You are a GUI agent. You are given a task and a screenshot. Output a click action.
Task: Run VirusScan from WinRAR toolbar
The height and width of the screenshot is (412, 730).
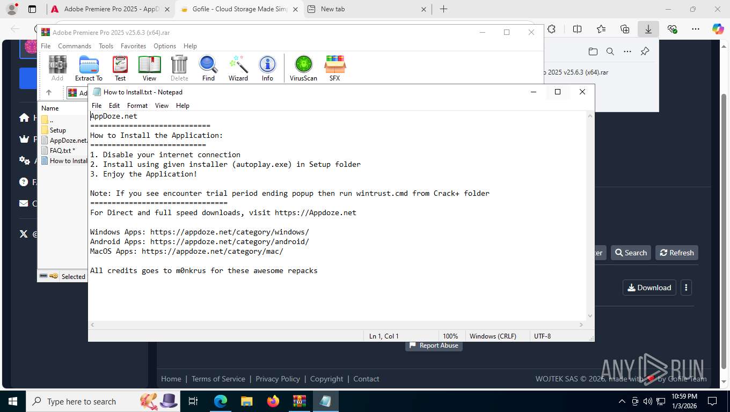pos(303,68)
